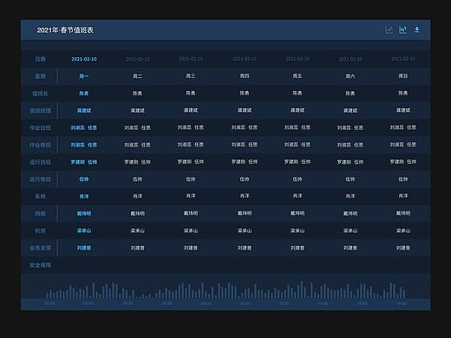Click the 作业晚班 names under 周三

[191, 145]
